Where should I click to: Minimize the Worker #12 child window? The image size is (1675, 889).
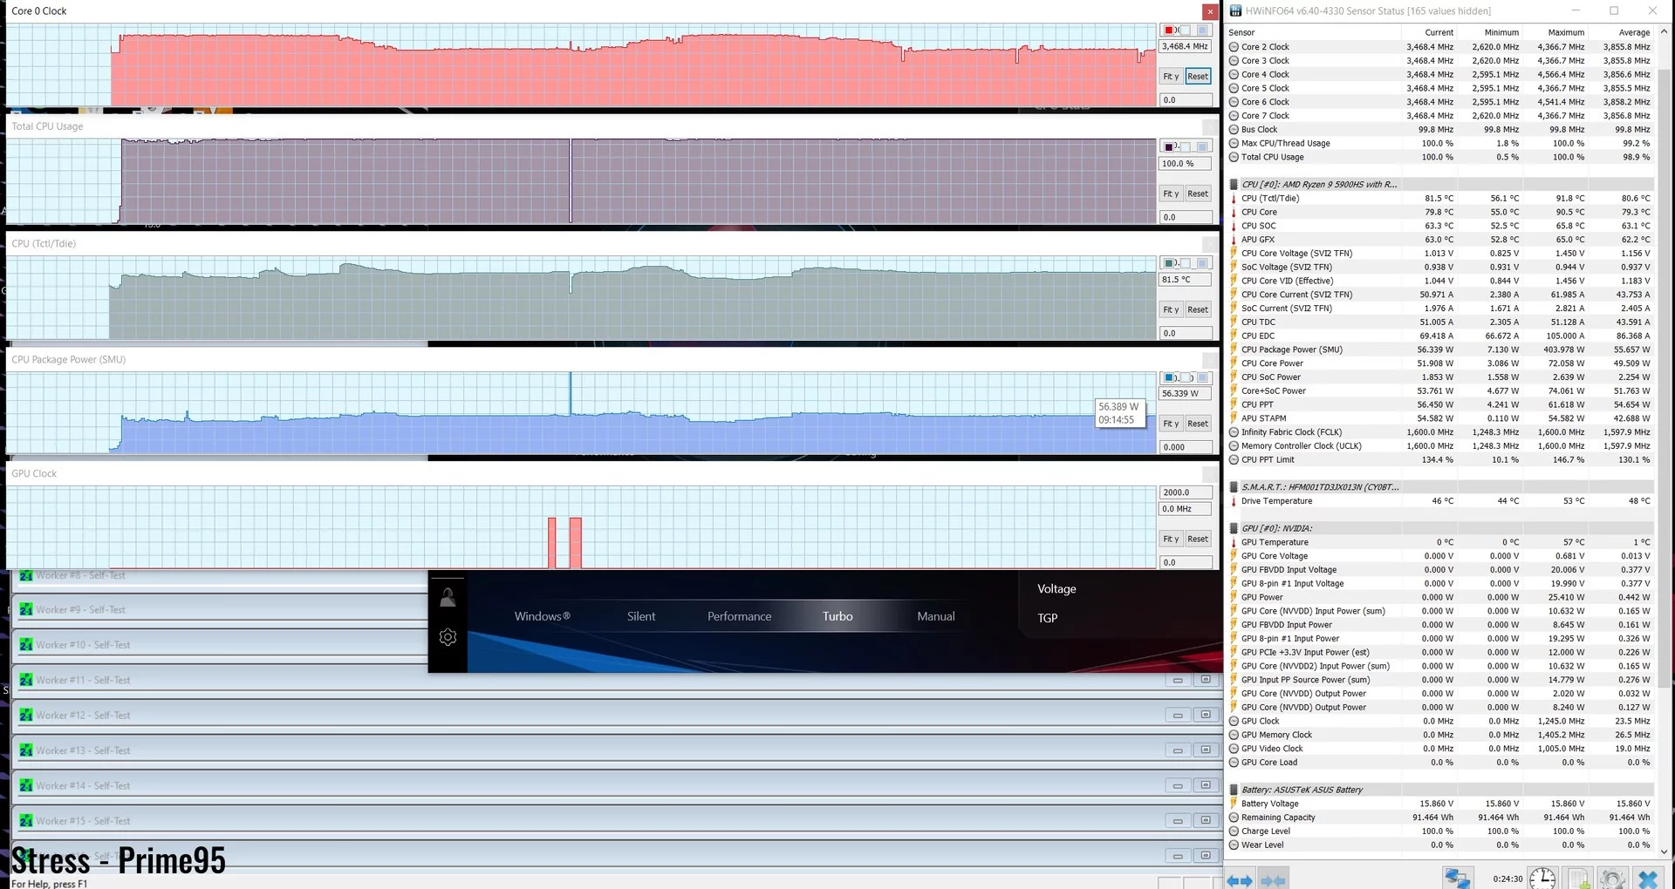pos(1178,716)
